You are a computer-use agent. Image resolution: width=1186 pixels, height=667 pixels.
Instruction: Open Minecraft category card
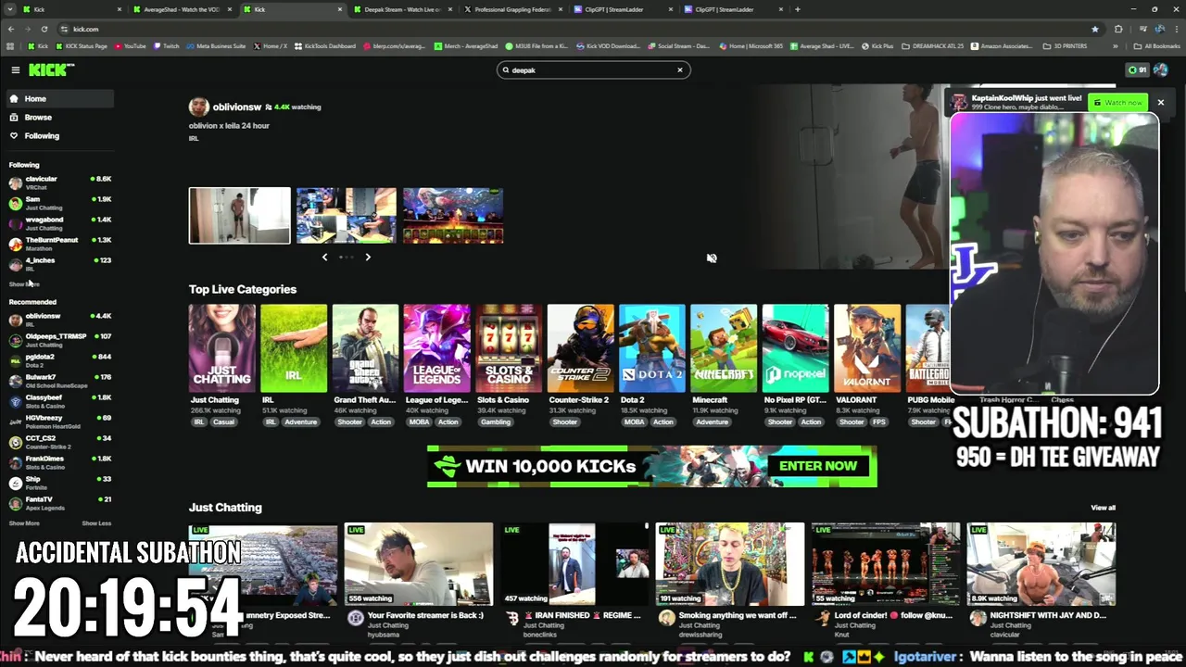tap(724, 348)
